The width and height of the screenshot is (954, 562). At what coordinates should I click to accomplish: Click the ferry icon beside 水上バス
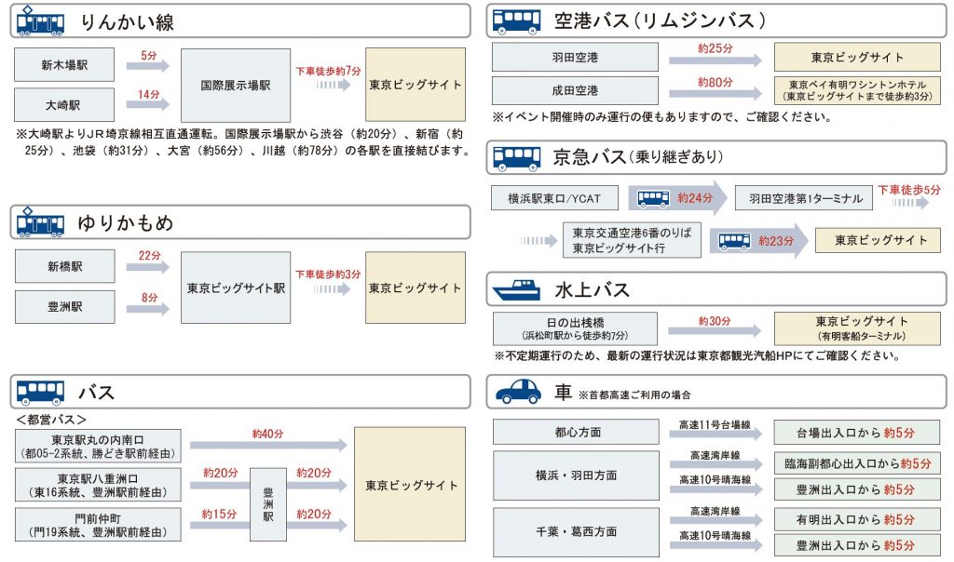(516, 290)
